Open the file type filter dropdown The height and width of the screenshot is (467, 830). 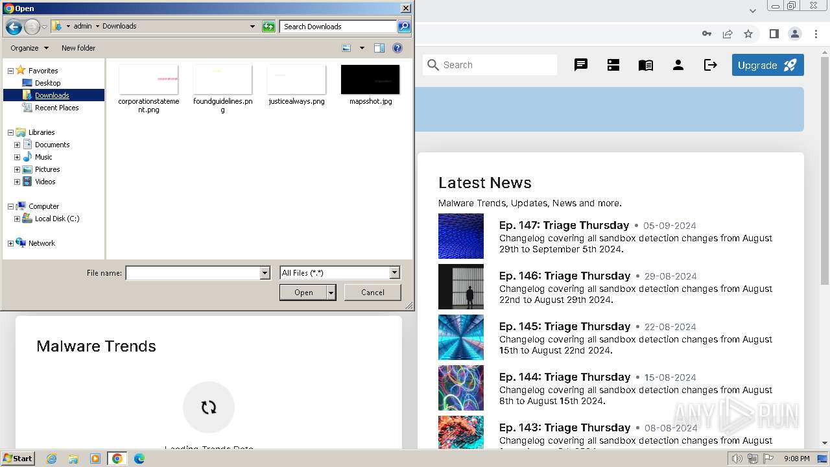394,273
